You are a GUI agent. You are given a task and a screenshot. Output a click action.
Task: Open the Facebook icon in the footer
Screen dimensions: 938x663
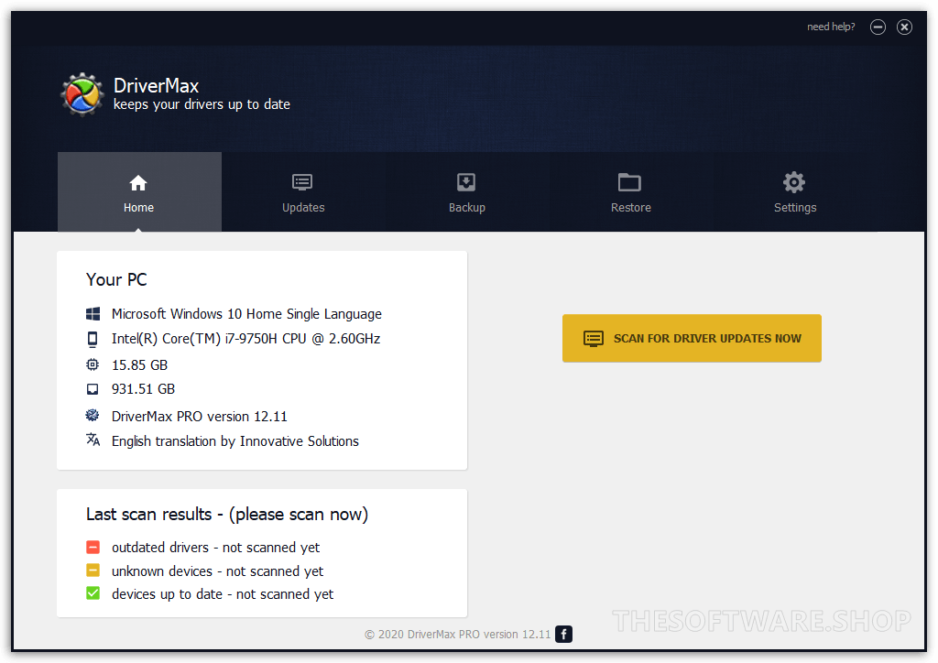coord(564,634)
